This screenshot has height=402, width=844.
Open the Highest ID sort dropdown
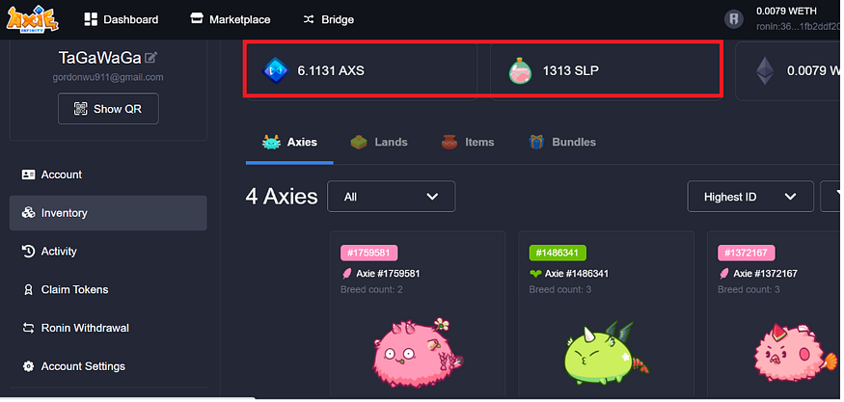coord(750,197)
